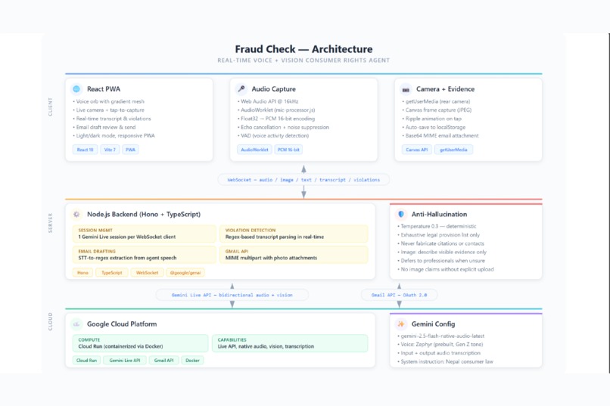Click the EMAIL DRAFTING box
The width and height of the screenshot is (610, 406).
(x=145, y=255)
